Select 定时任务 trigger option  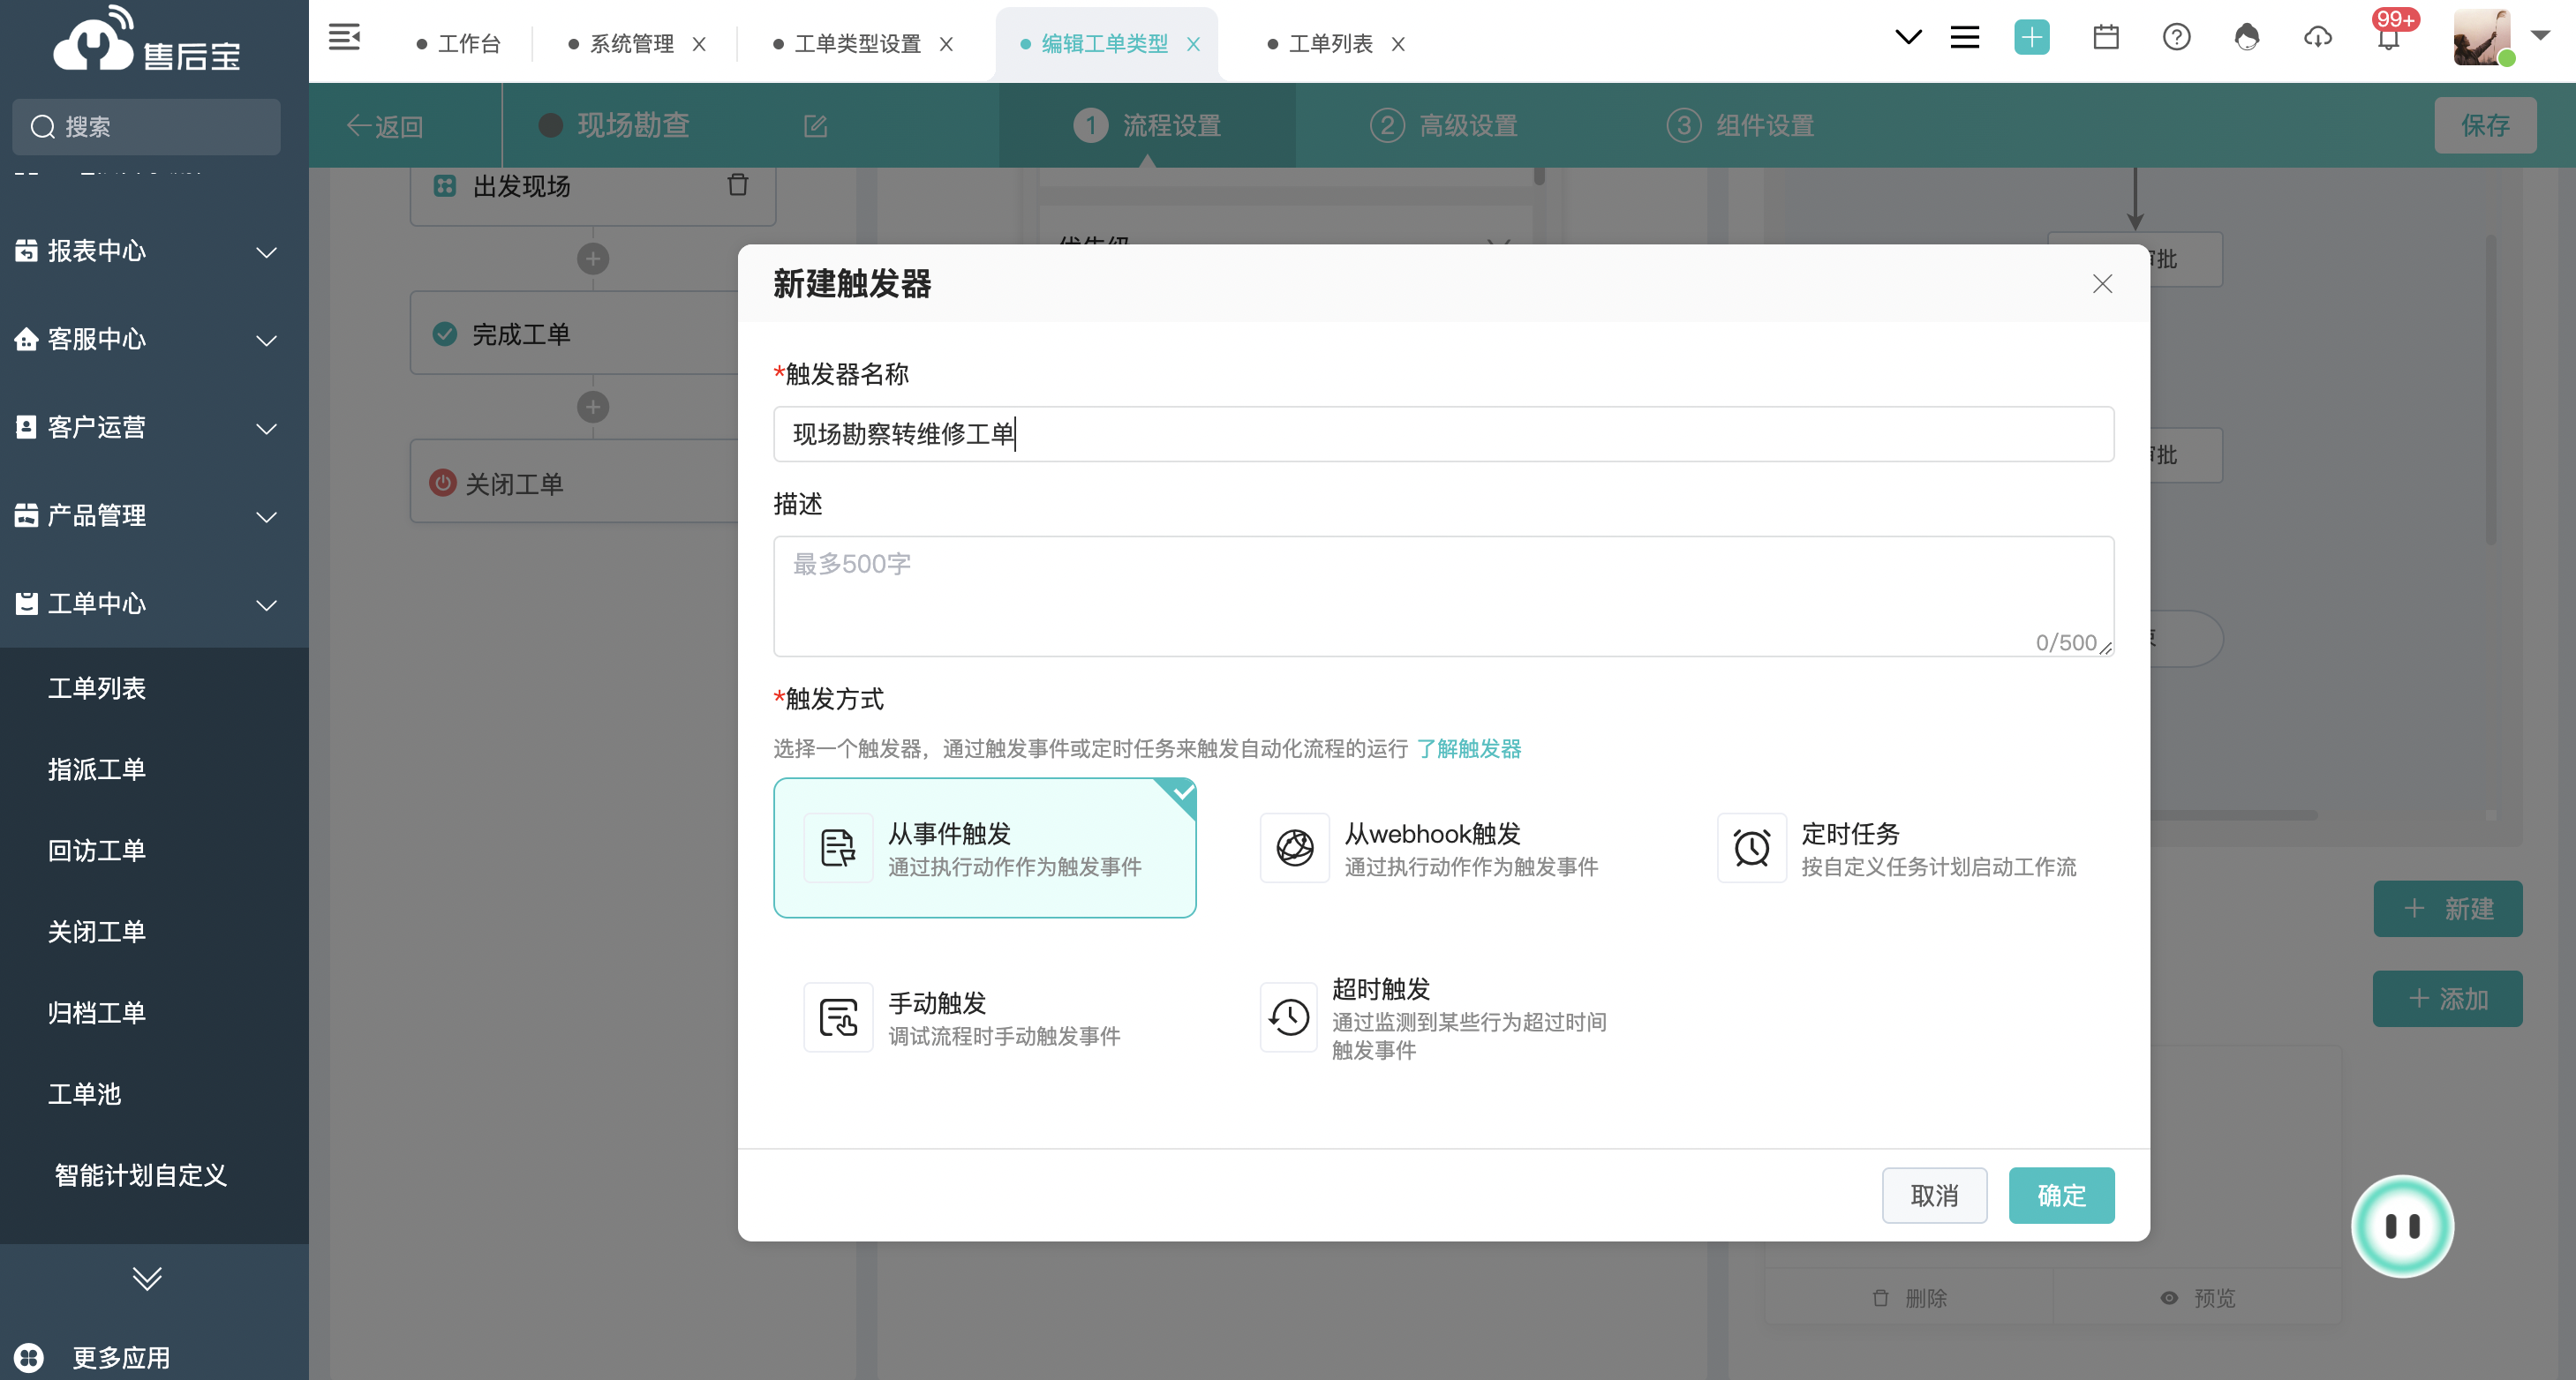(1897, 849)
